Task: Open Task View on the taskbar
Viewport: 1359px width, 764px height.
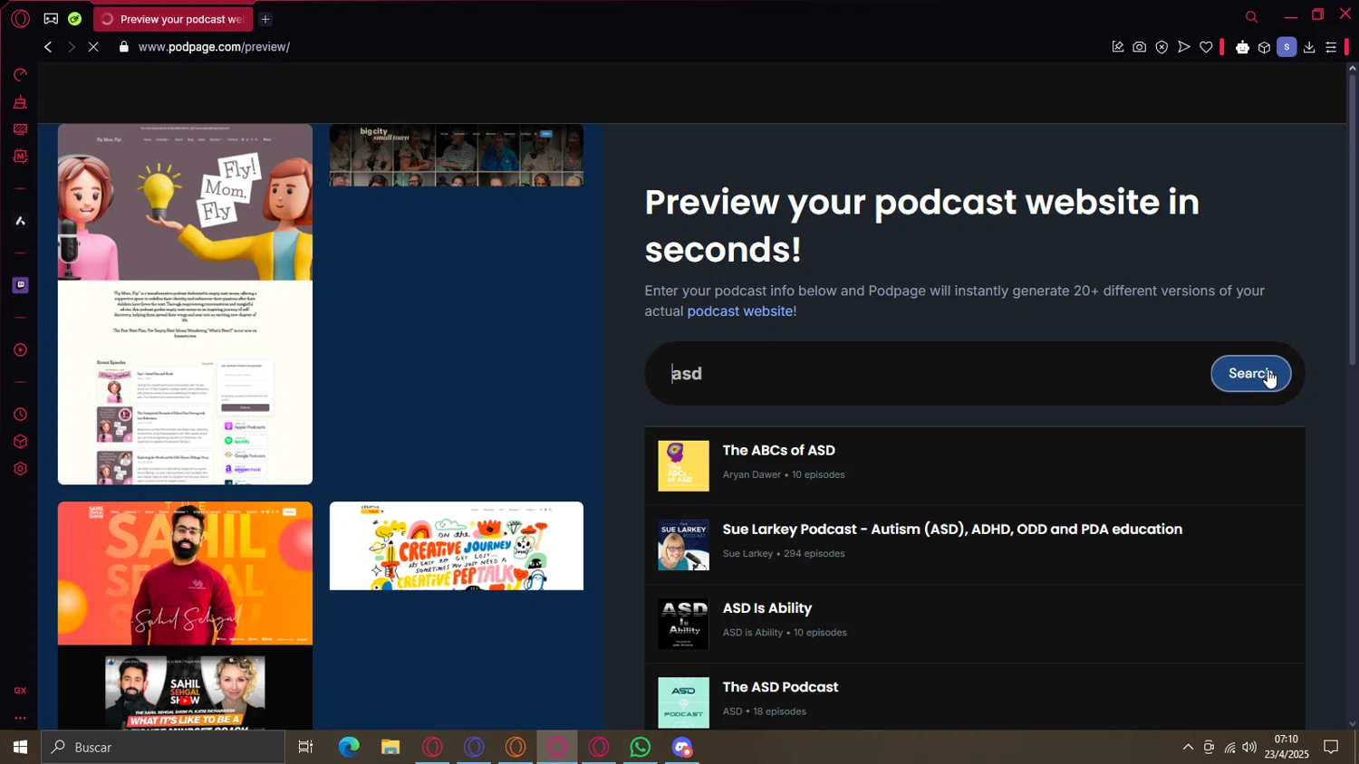Action: click(305, 747)
